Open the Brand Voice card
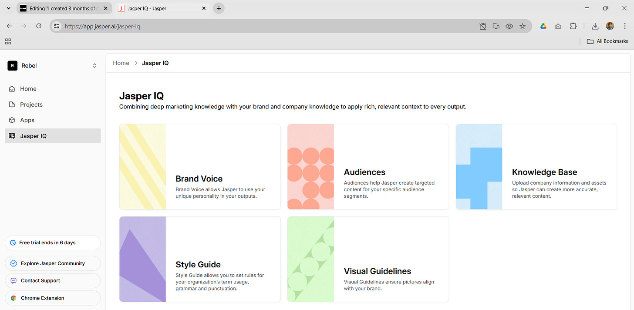 click(x=200, y=167)
